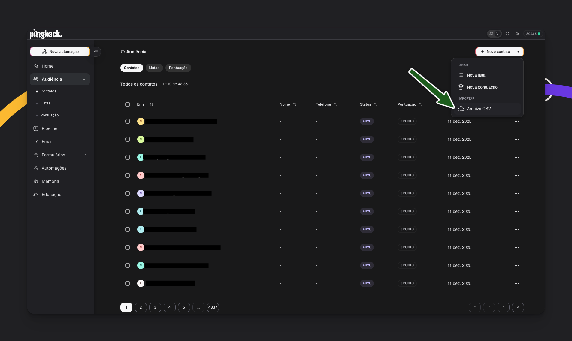Go to page 3 of contacts

pos(155,307)
